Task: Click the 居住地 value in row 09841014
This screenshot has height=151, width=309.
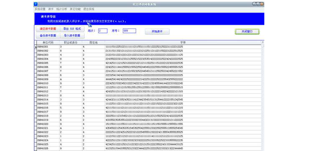Action: coord(94,100)
